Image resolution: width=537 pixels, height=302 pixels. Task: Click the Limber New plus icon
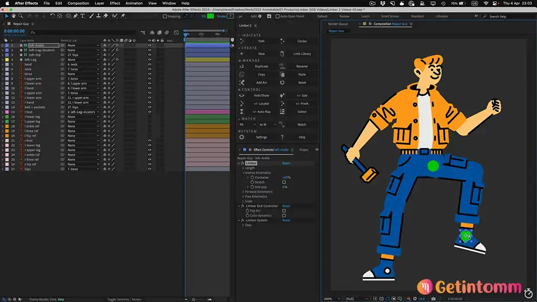coord(241,54)
